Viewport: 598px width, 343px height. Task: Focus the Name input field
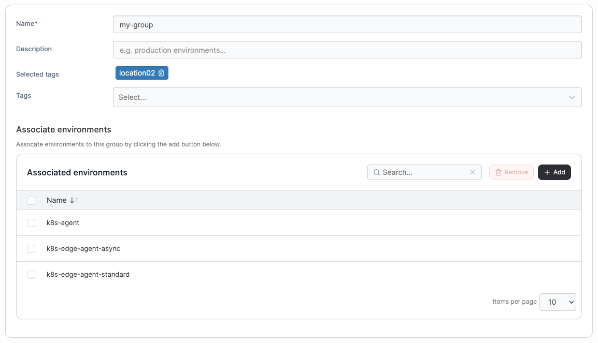click(x=347, y=25)
